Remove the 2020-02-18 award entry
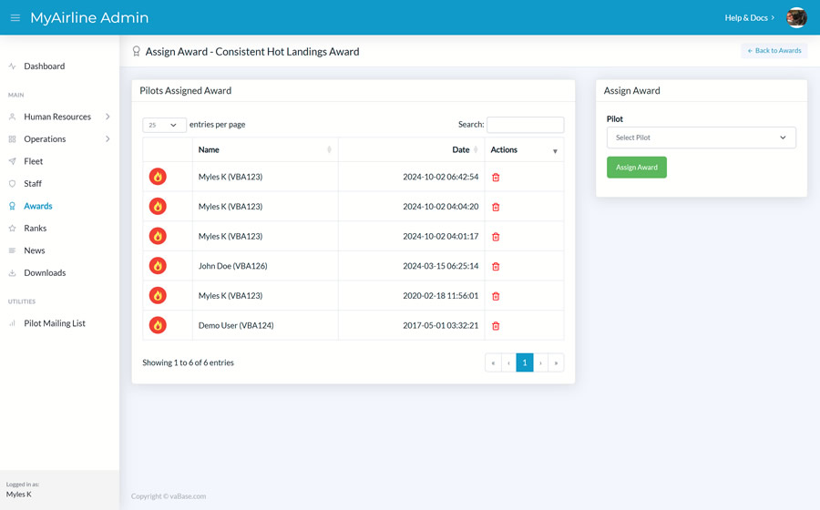This screenshot has width=820, height=510. [496, 296]
